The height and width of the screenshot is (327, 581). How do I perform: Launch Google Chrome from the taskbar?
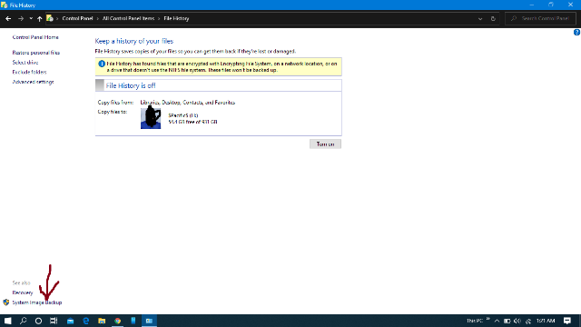coord(117,321)
